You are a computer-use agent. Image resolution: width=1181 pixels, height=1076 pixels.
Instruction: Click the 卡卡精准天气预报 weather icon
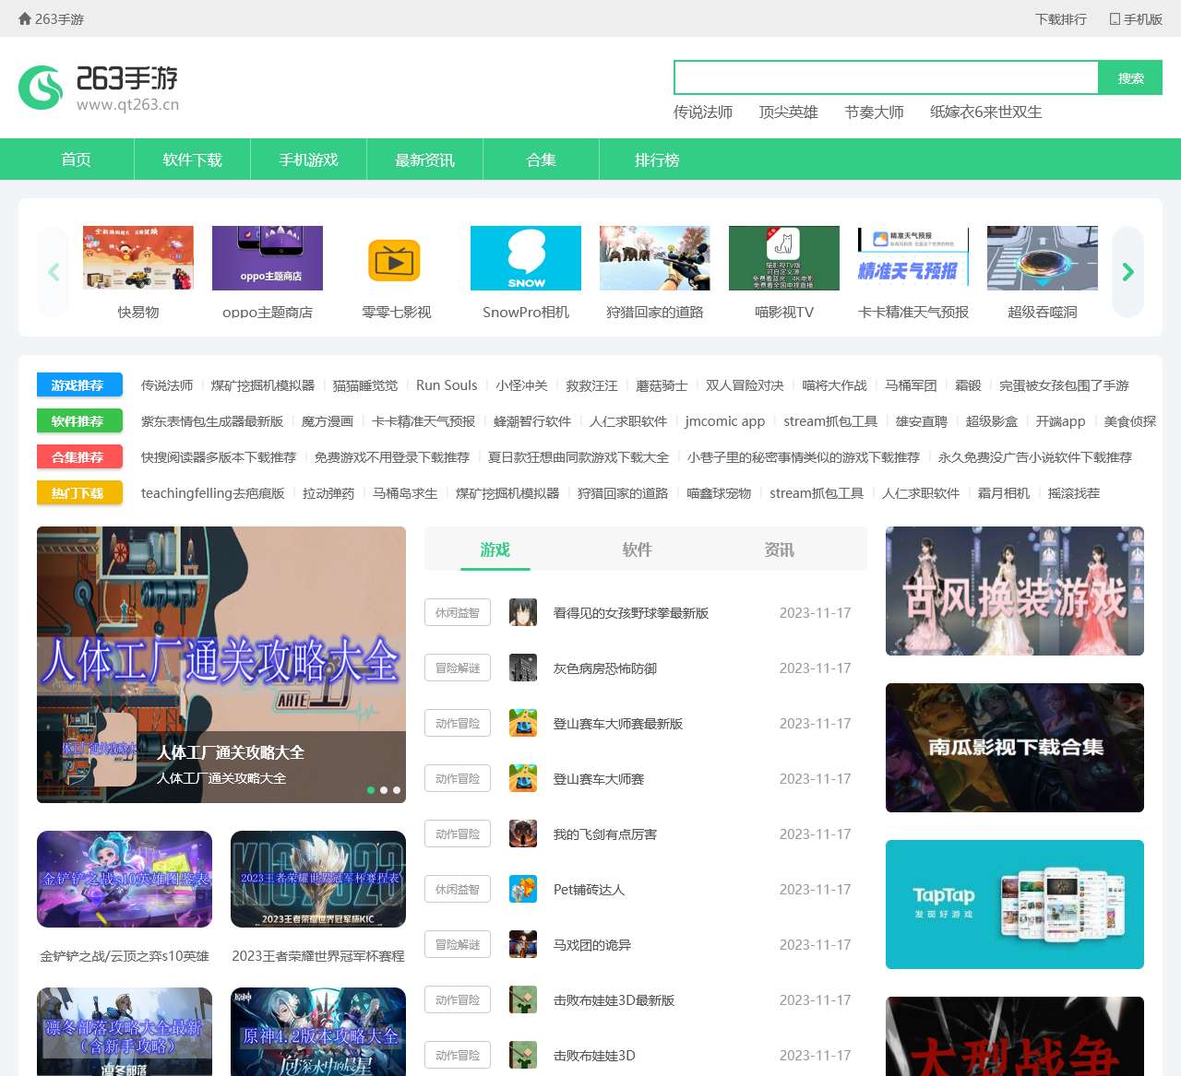tap(913, 258)
